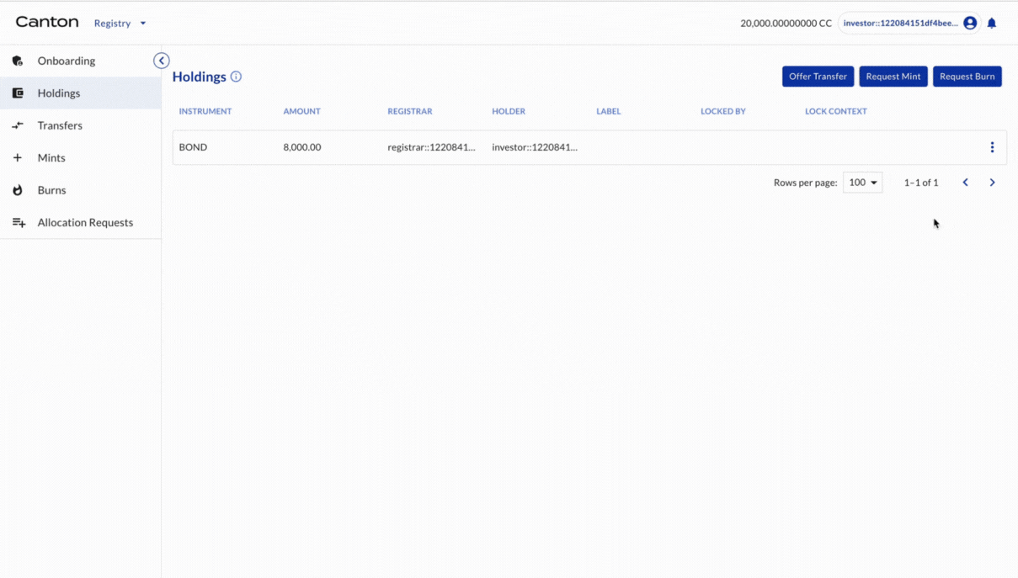
Task: Collapse the navigation sidebar
Action: 161,61
